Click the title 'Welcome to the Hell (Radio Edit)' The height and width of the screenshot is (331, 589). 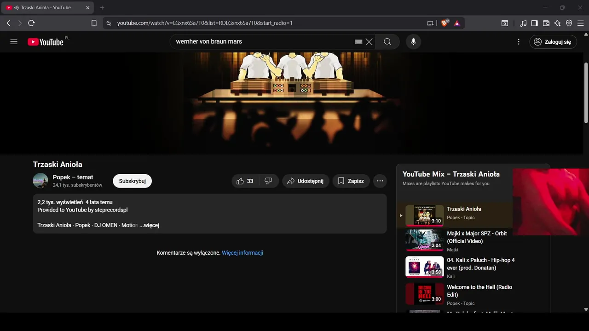tap(479, 291)
